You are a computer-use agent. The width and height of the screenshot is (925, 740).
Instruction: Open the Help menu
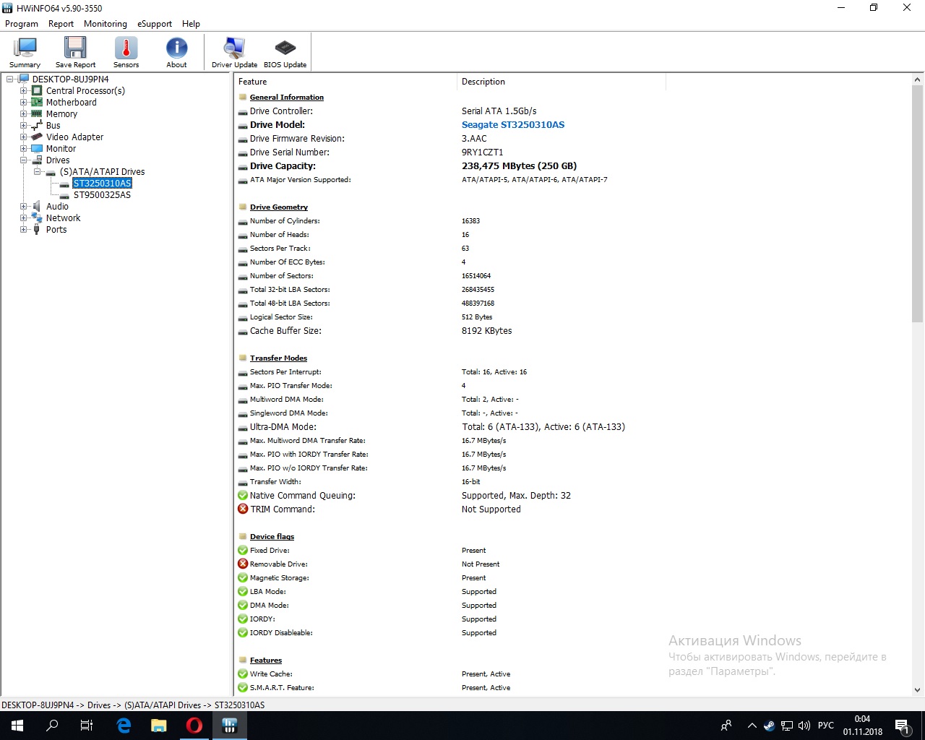point(191,24)
